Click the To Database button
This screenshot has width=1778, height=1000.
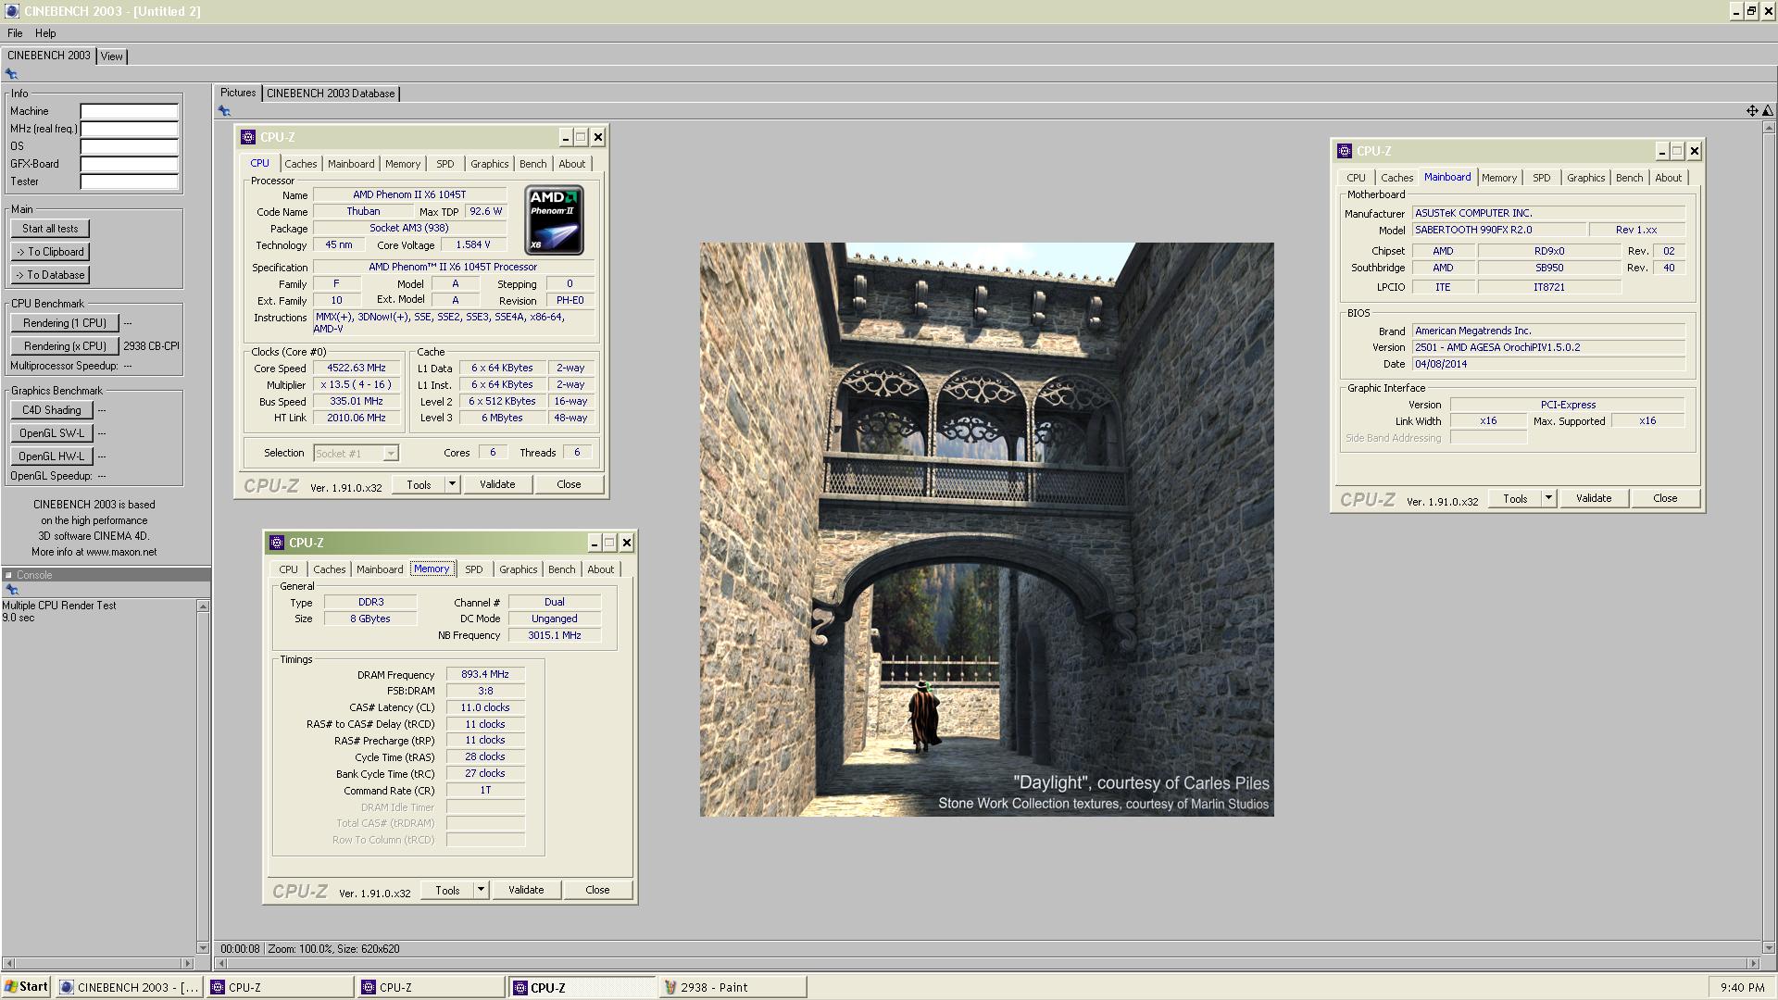click(x=50, y=275)
